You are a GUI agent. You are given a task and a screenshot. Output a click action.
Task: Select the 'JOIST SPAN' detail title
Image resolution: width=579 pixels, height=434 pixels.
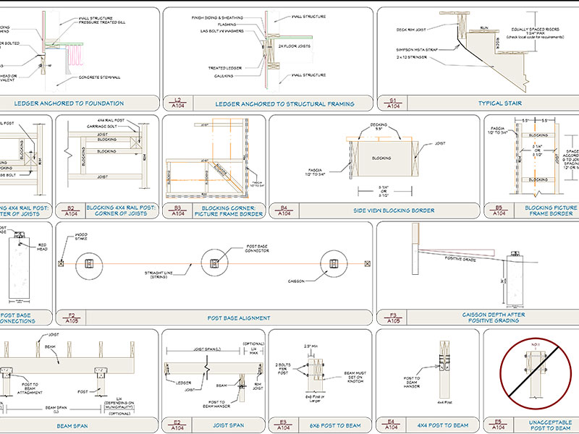(228, 425)
